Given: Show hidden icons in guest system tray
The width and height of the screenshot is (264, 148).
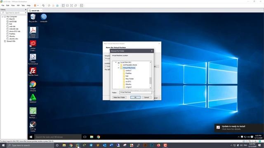Looking at the screenshot, I should [238, 137].
